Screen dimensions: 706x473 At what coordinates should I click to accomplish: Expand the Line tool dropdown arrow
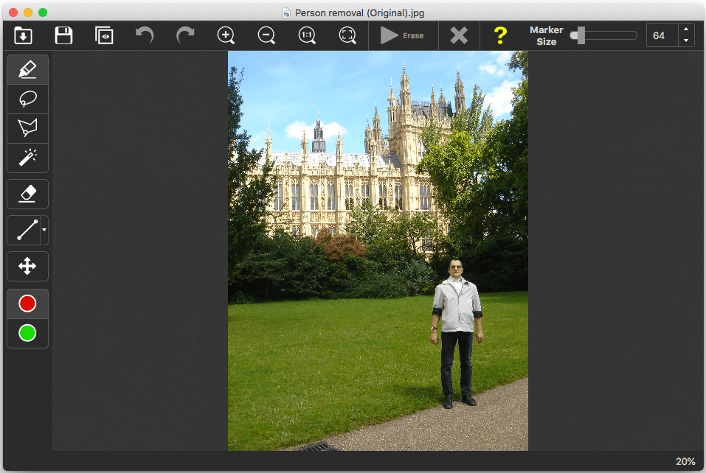44,230
